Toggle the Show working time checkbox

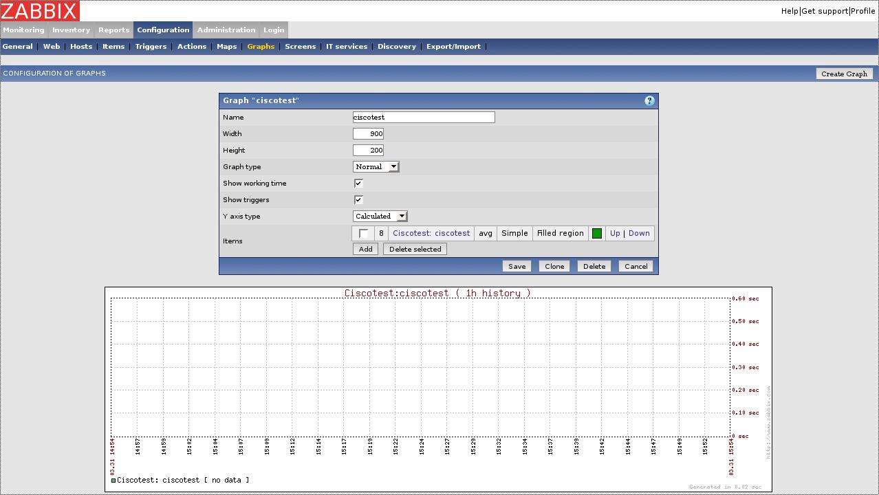click(358, 184)
